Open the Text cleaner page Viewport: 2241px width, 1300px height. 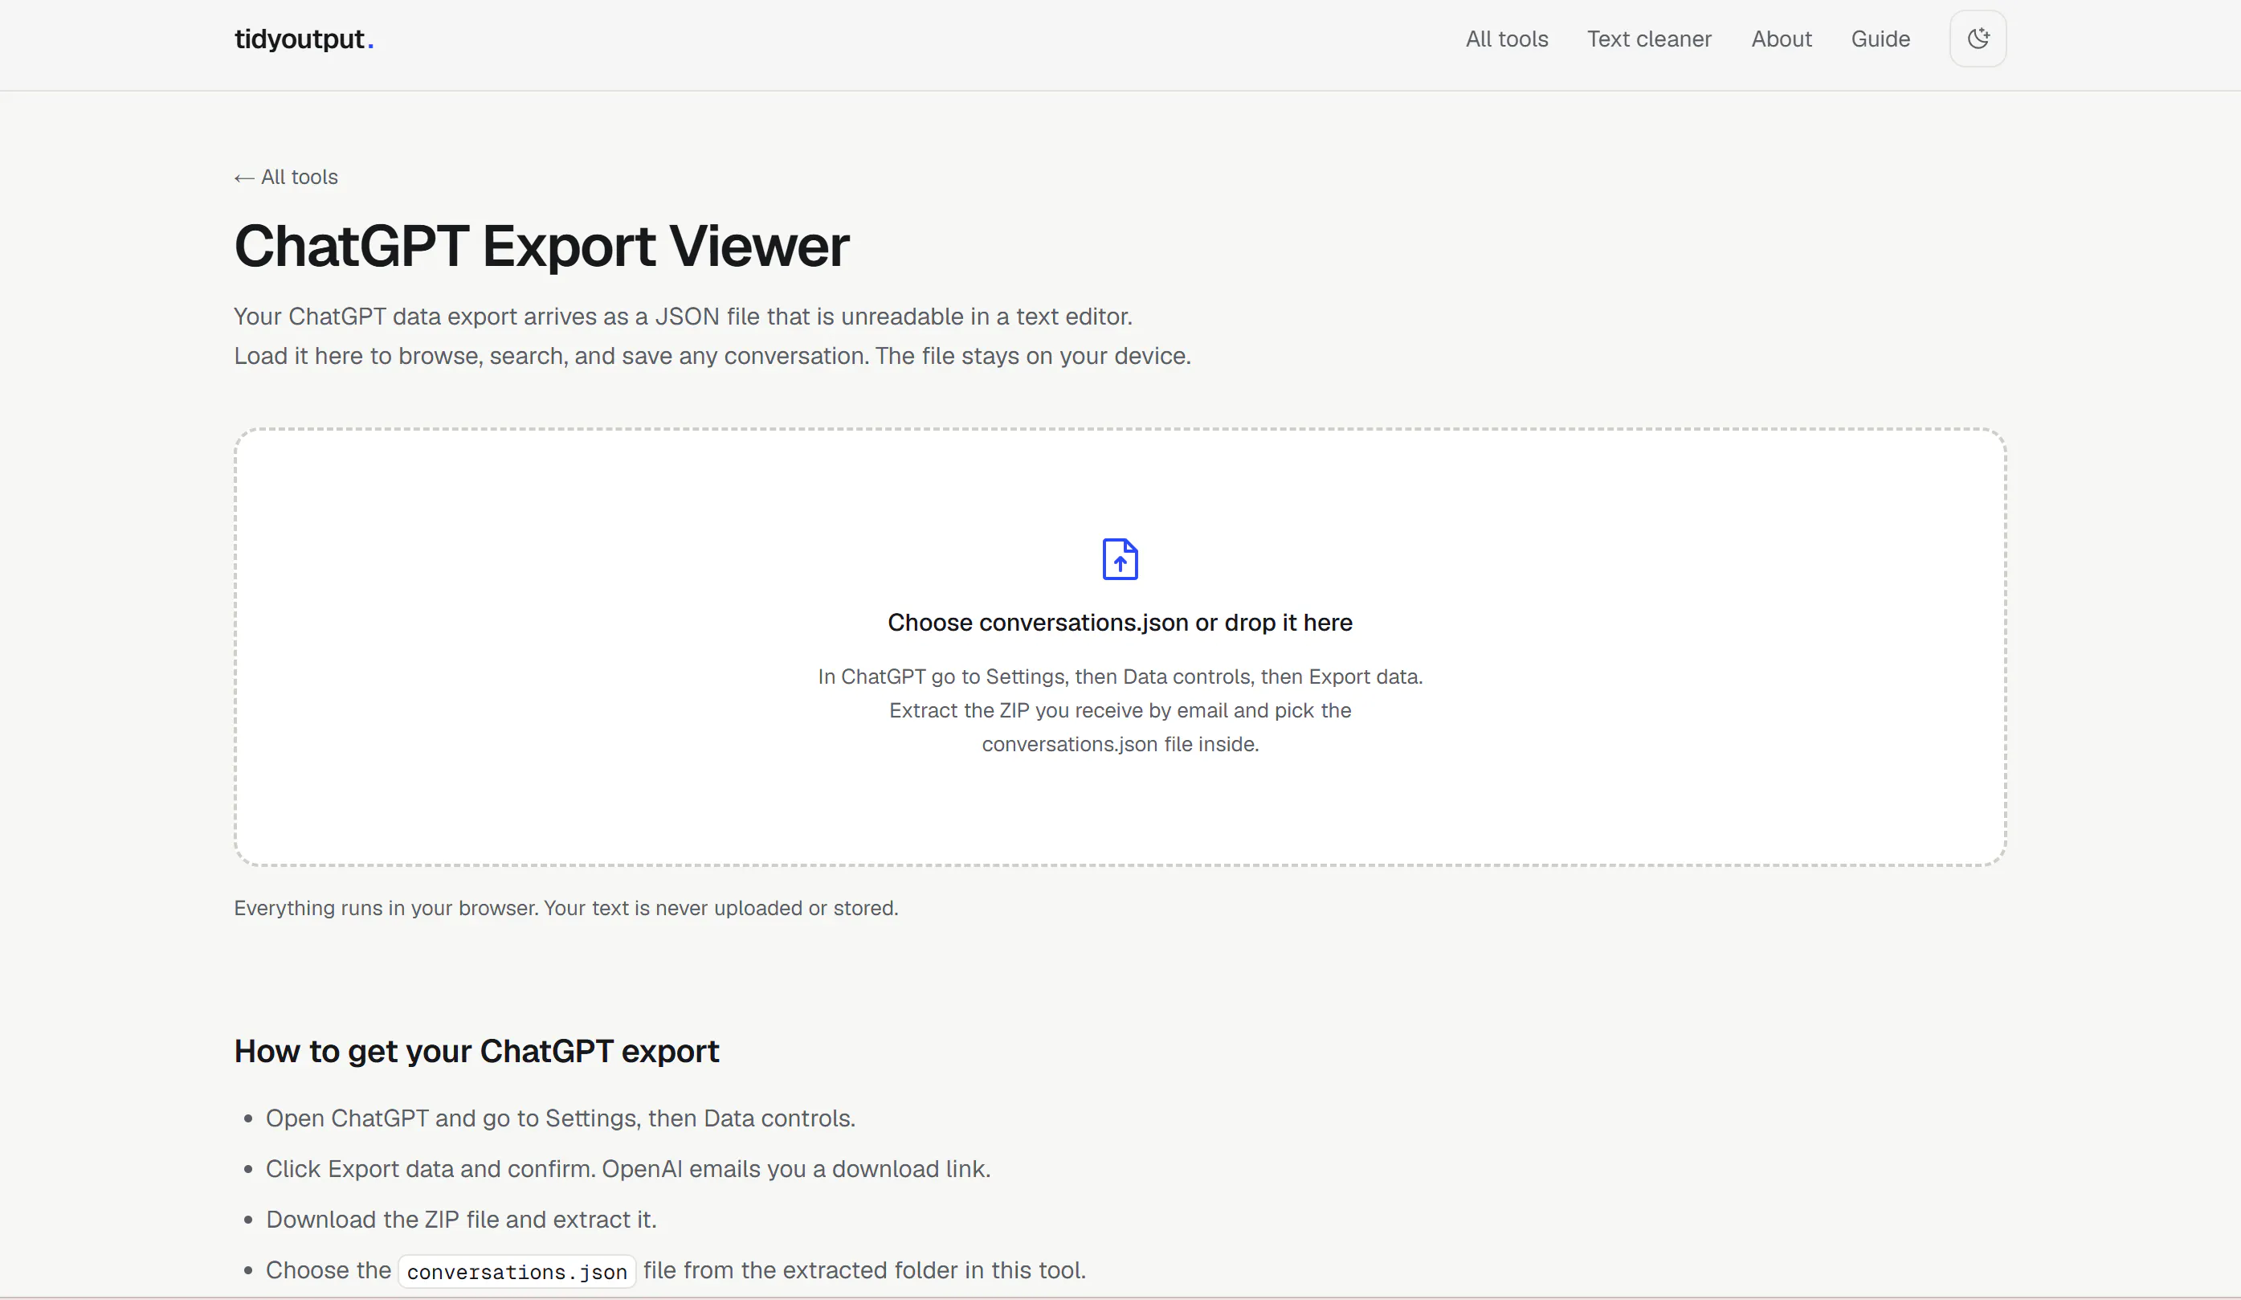(x=1649, y=39)
